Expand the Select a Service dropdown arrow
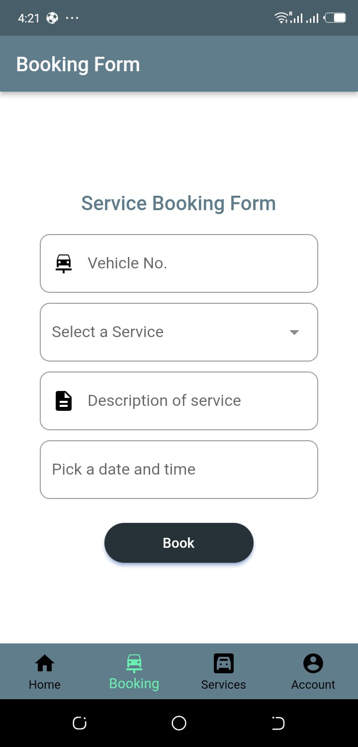 pos(294,332)
